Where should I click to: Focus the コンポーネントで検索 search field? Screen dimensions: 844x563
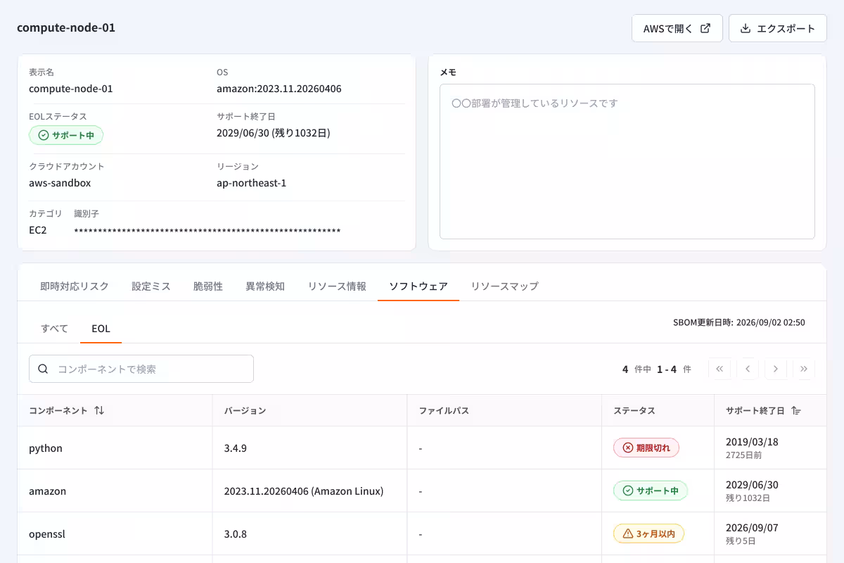pos(141,369)
